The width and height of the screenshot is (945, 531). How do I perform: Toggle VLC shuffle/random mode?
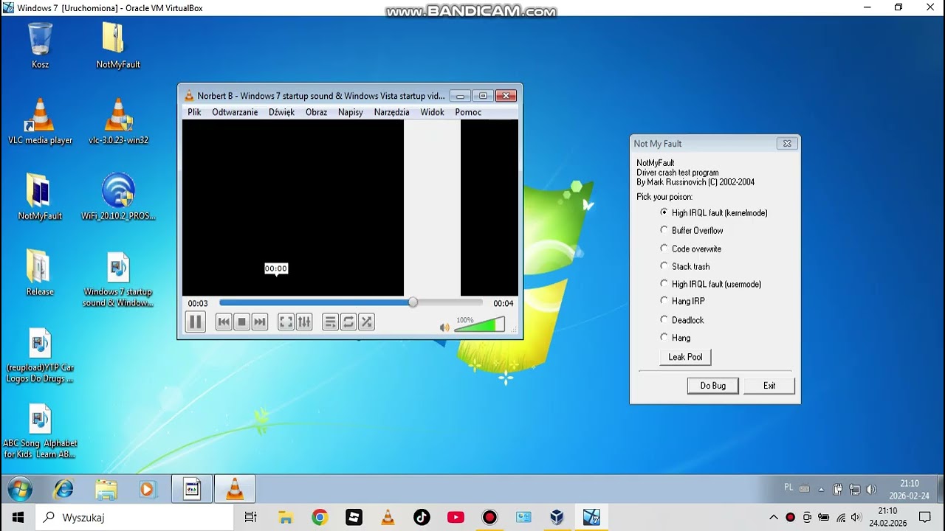coord(365,322)
